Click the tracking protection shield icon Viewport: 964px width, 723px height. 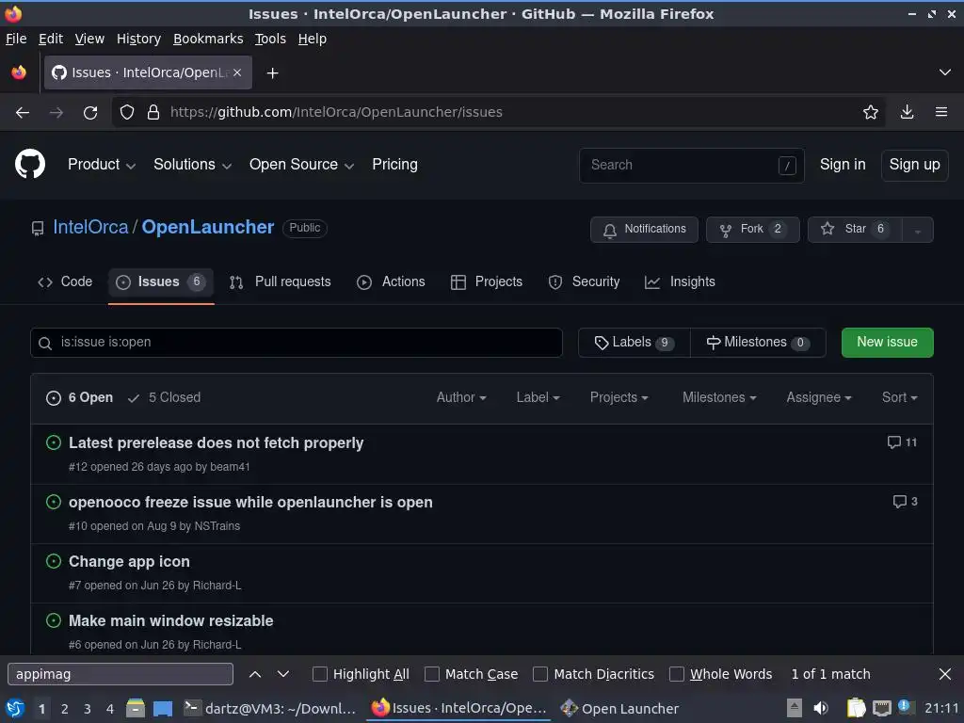(x=127, y=113)
